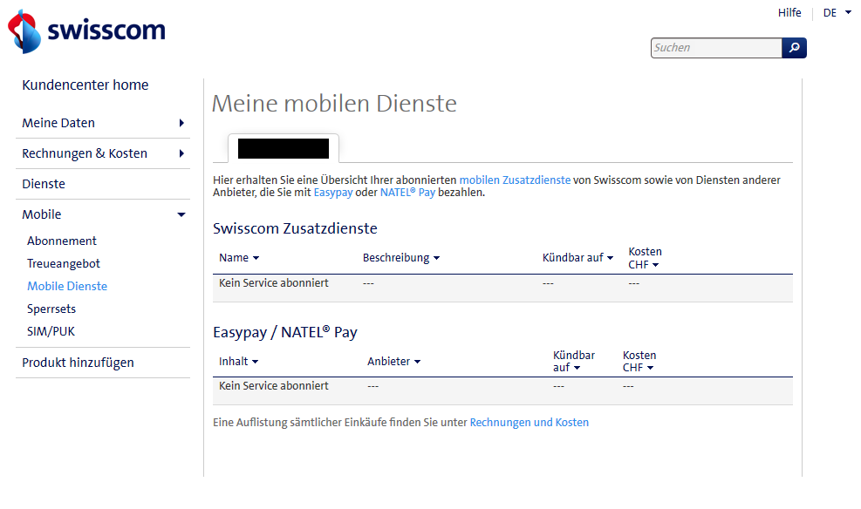This screenshot has width=861, height=509.
Task: Open the Beschreibung column sort arrow
Action: pyautogui.click(x=436, y=257)
